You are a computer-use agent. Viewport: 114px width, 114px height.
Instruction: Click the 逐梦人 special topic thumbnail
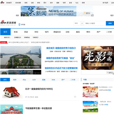(x=90, y=92)
